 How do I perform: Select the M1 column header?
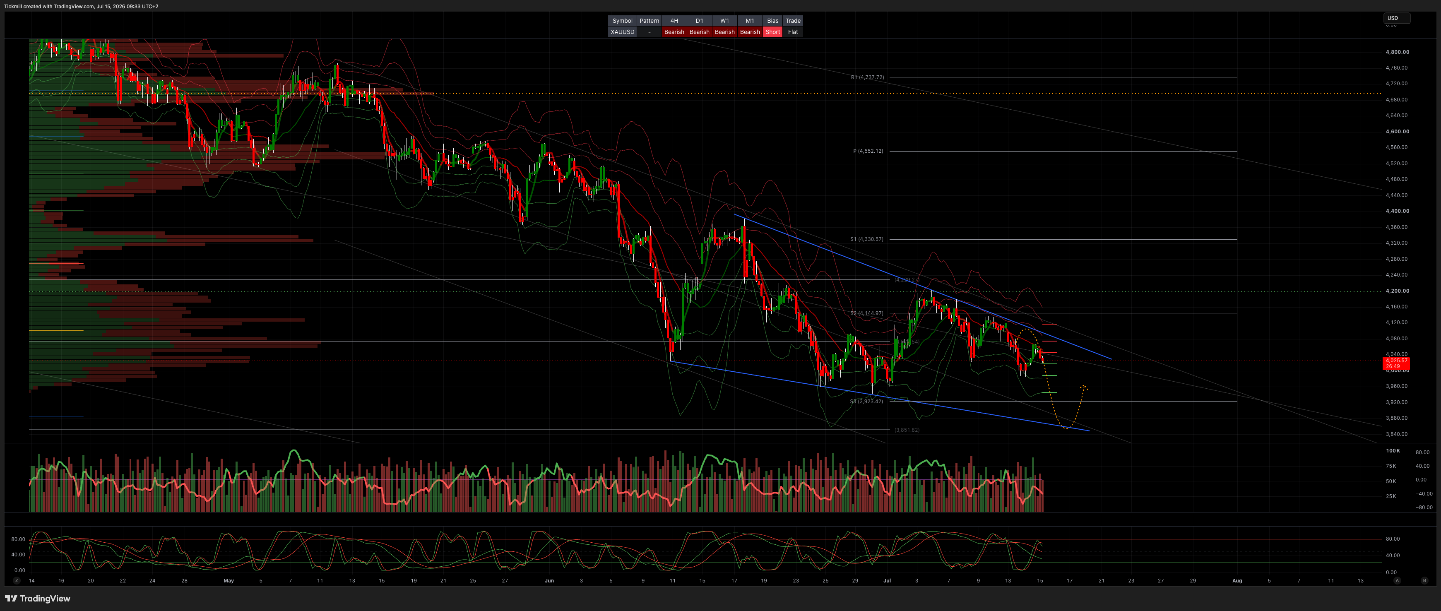(x=750, y=21)
